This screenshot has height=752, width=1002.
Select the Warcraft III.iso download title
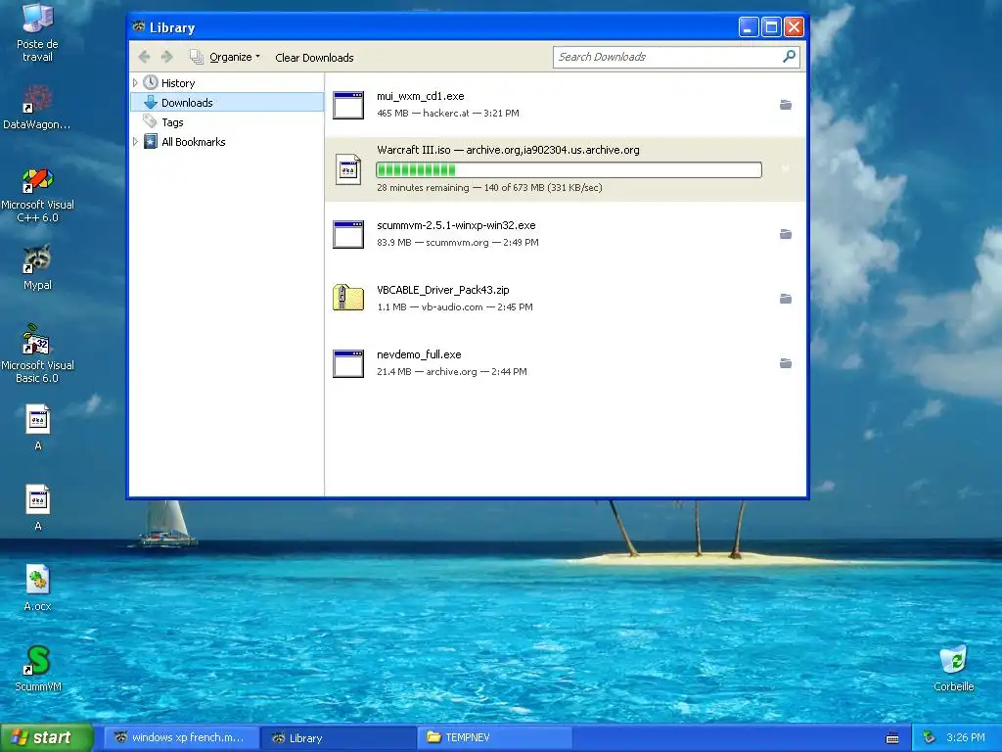click(508, 150)
